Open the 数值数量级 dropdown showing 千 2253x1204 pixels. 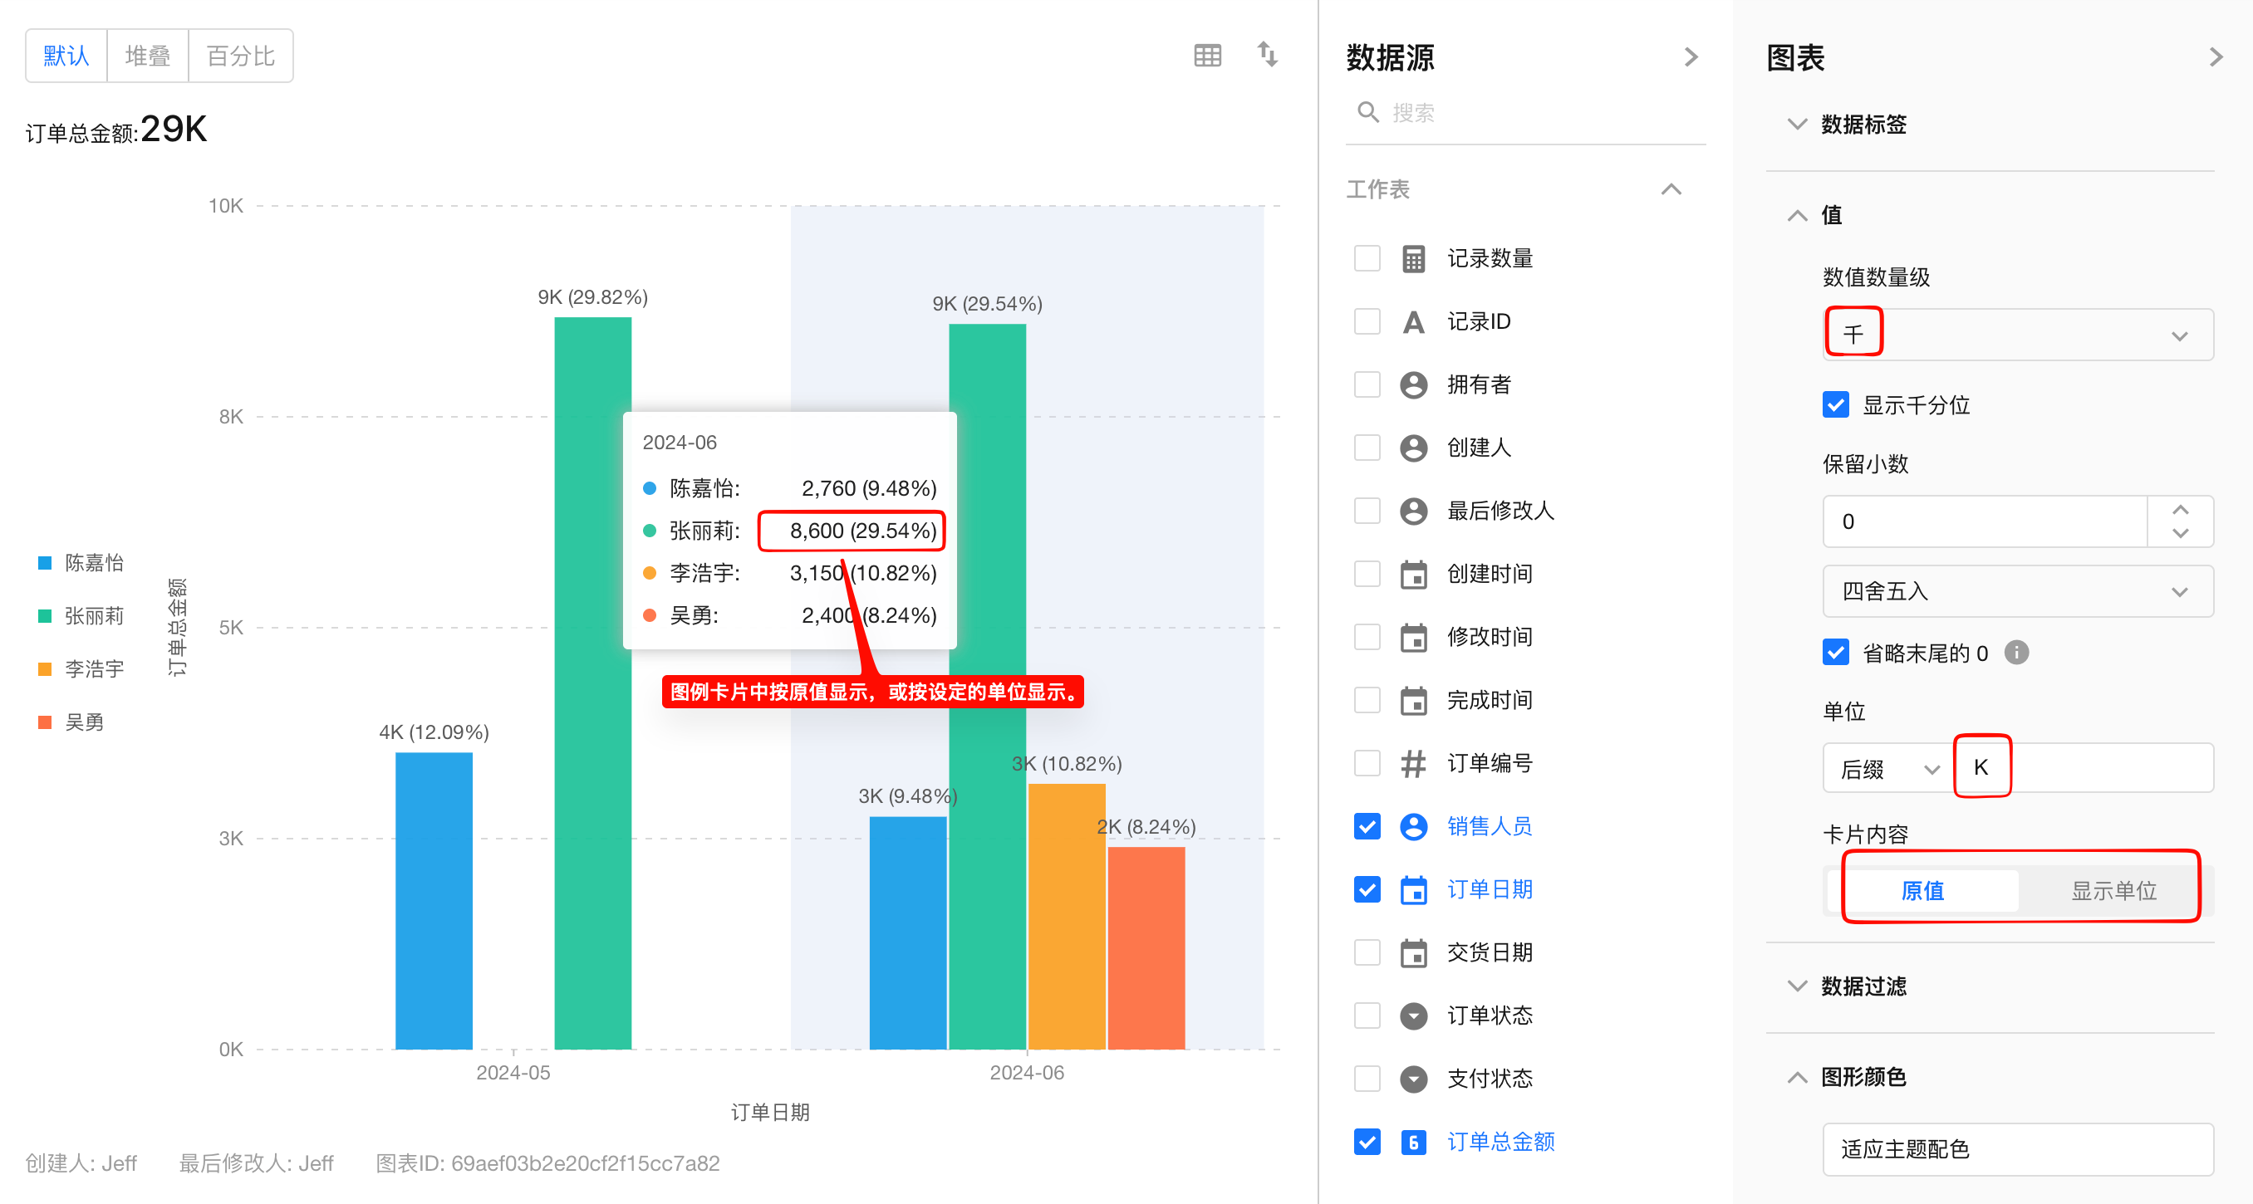click(x=2017, y=335)
